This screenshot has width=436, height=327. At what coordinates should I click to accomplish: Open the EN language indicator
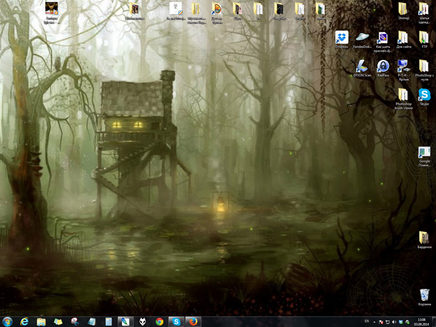click(x=367, y=321)
